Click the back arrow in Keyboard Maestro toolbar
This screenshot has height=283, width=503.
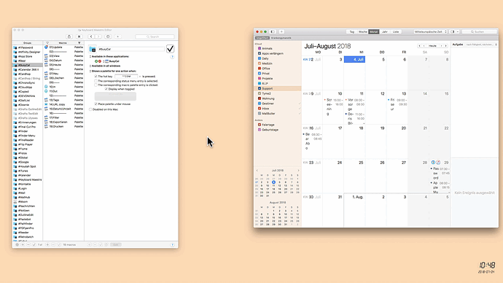coord(91,36)
